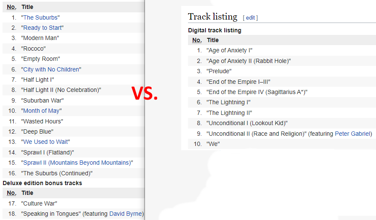Viewport: 376px width, 220px height.
Task: Click the "Track listing" section heading
Action: [212, 17]
